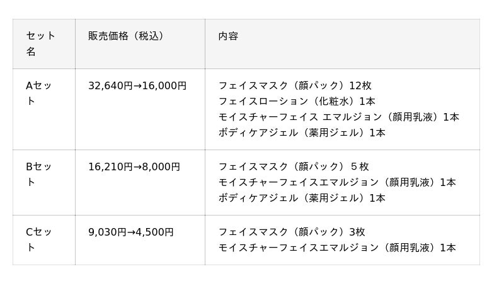
Task: Select the Bセット name cell
Action: [x=40, y=174]
